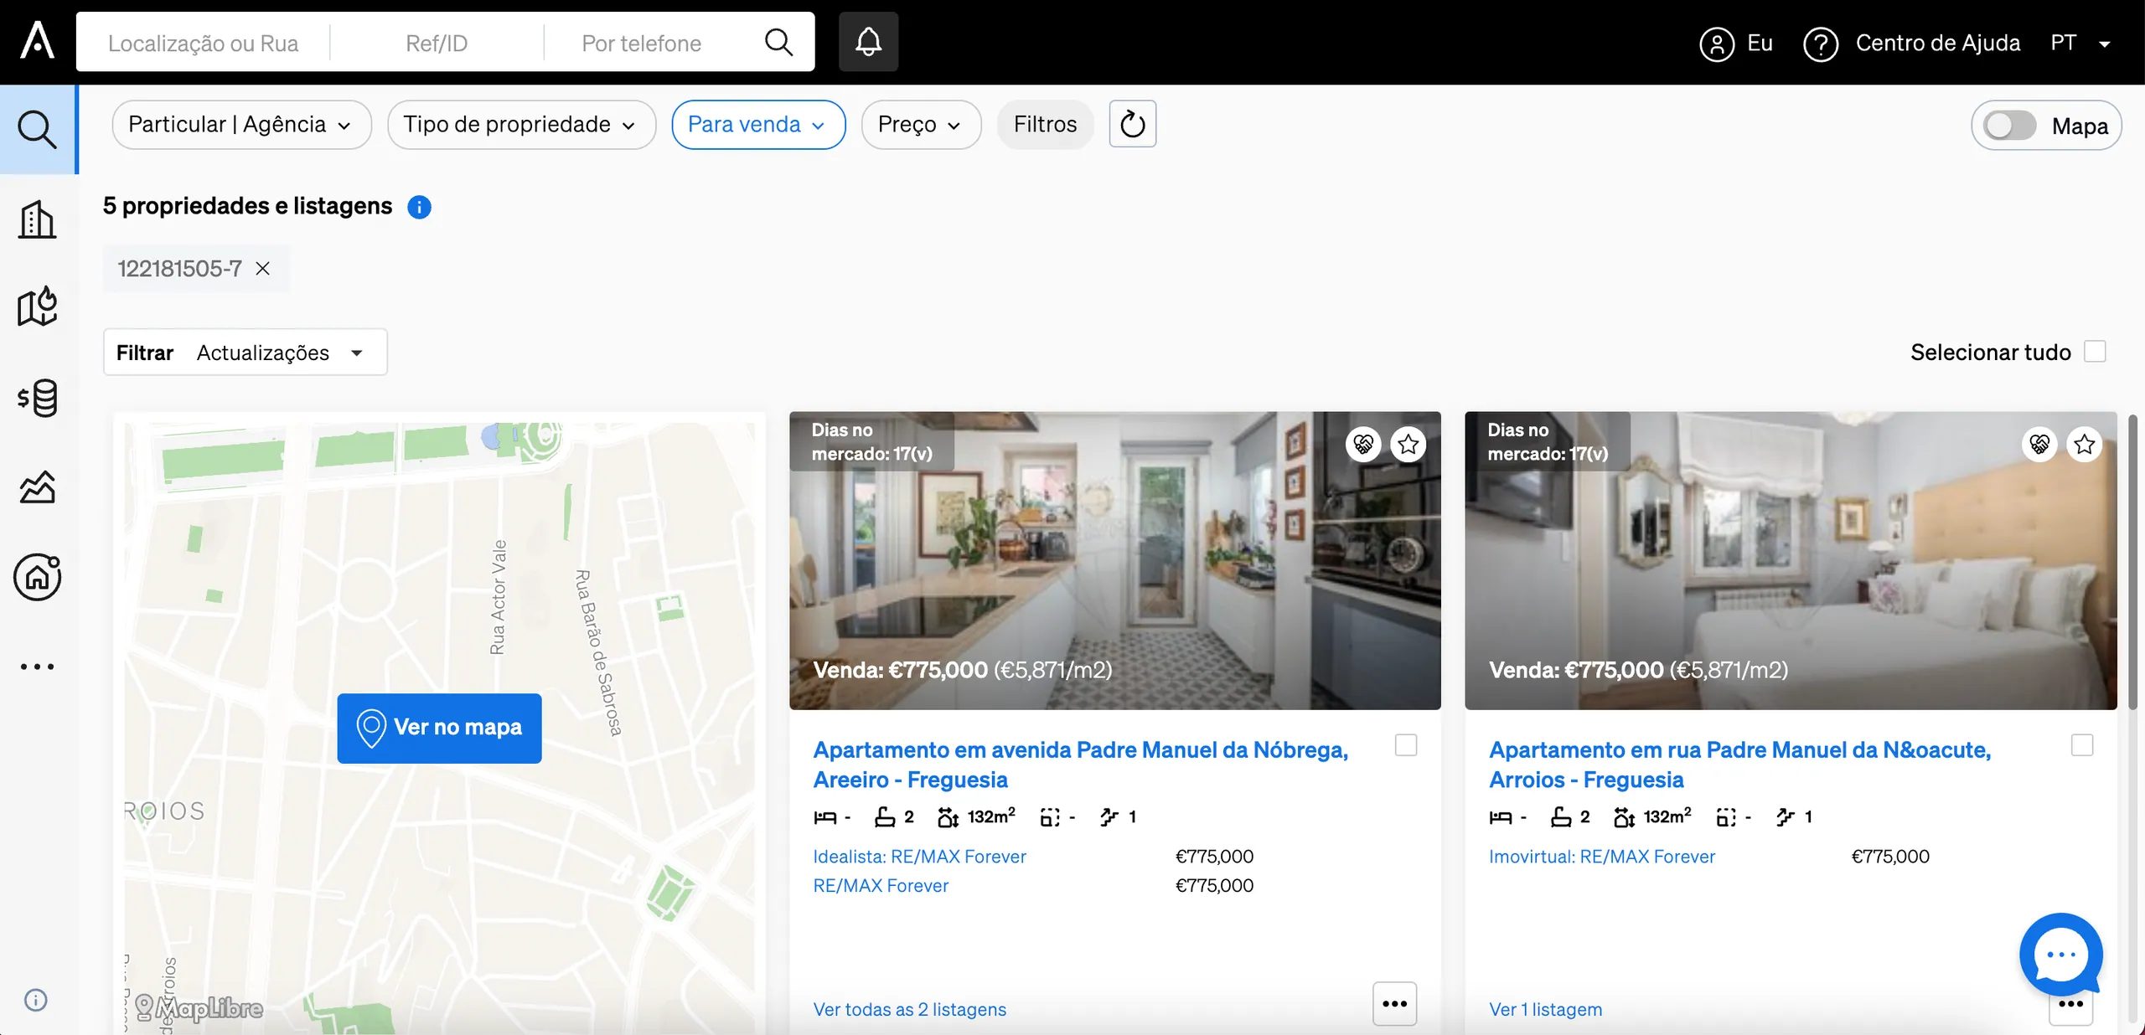This screenshot has height=1035, width=2145.
Task: Open the market trends chart icon
Action: (38, 487)
